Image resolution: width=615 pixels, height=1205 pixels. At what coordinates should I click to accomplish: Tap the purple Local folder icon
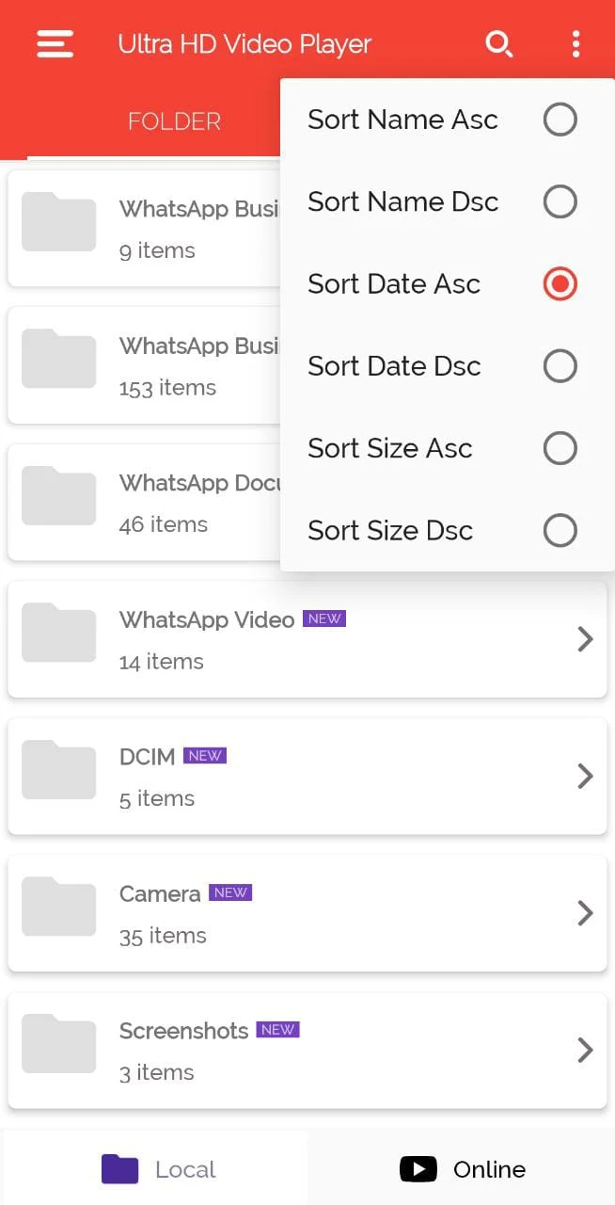pos(119,1169)
